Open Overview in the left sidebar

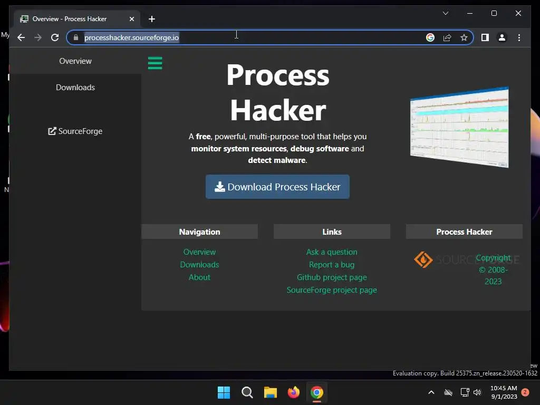[x=75, y=61]
